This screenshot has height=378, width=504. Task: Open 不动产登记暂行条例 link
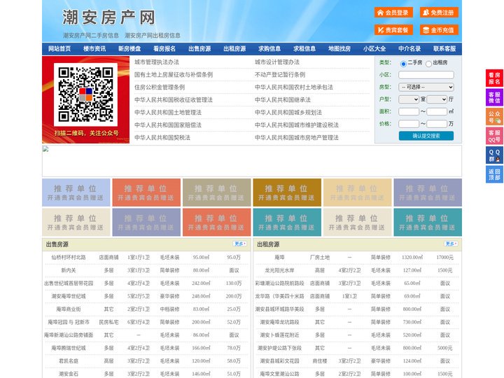coord(280,75)
